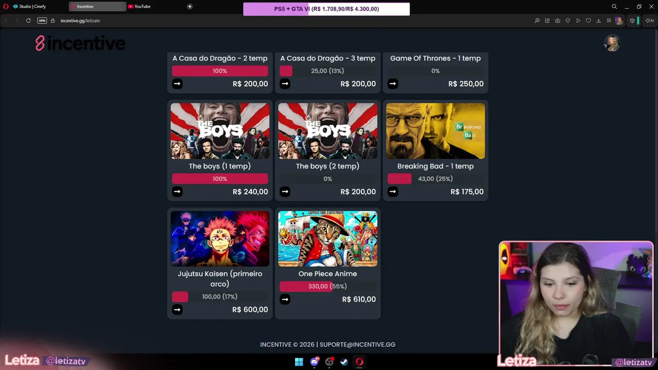Open The boys (2 temp) thumbnail
The height and width of the screenshot is (370, 658).
point(328,131)
